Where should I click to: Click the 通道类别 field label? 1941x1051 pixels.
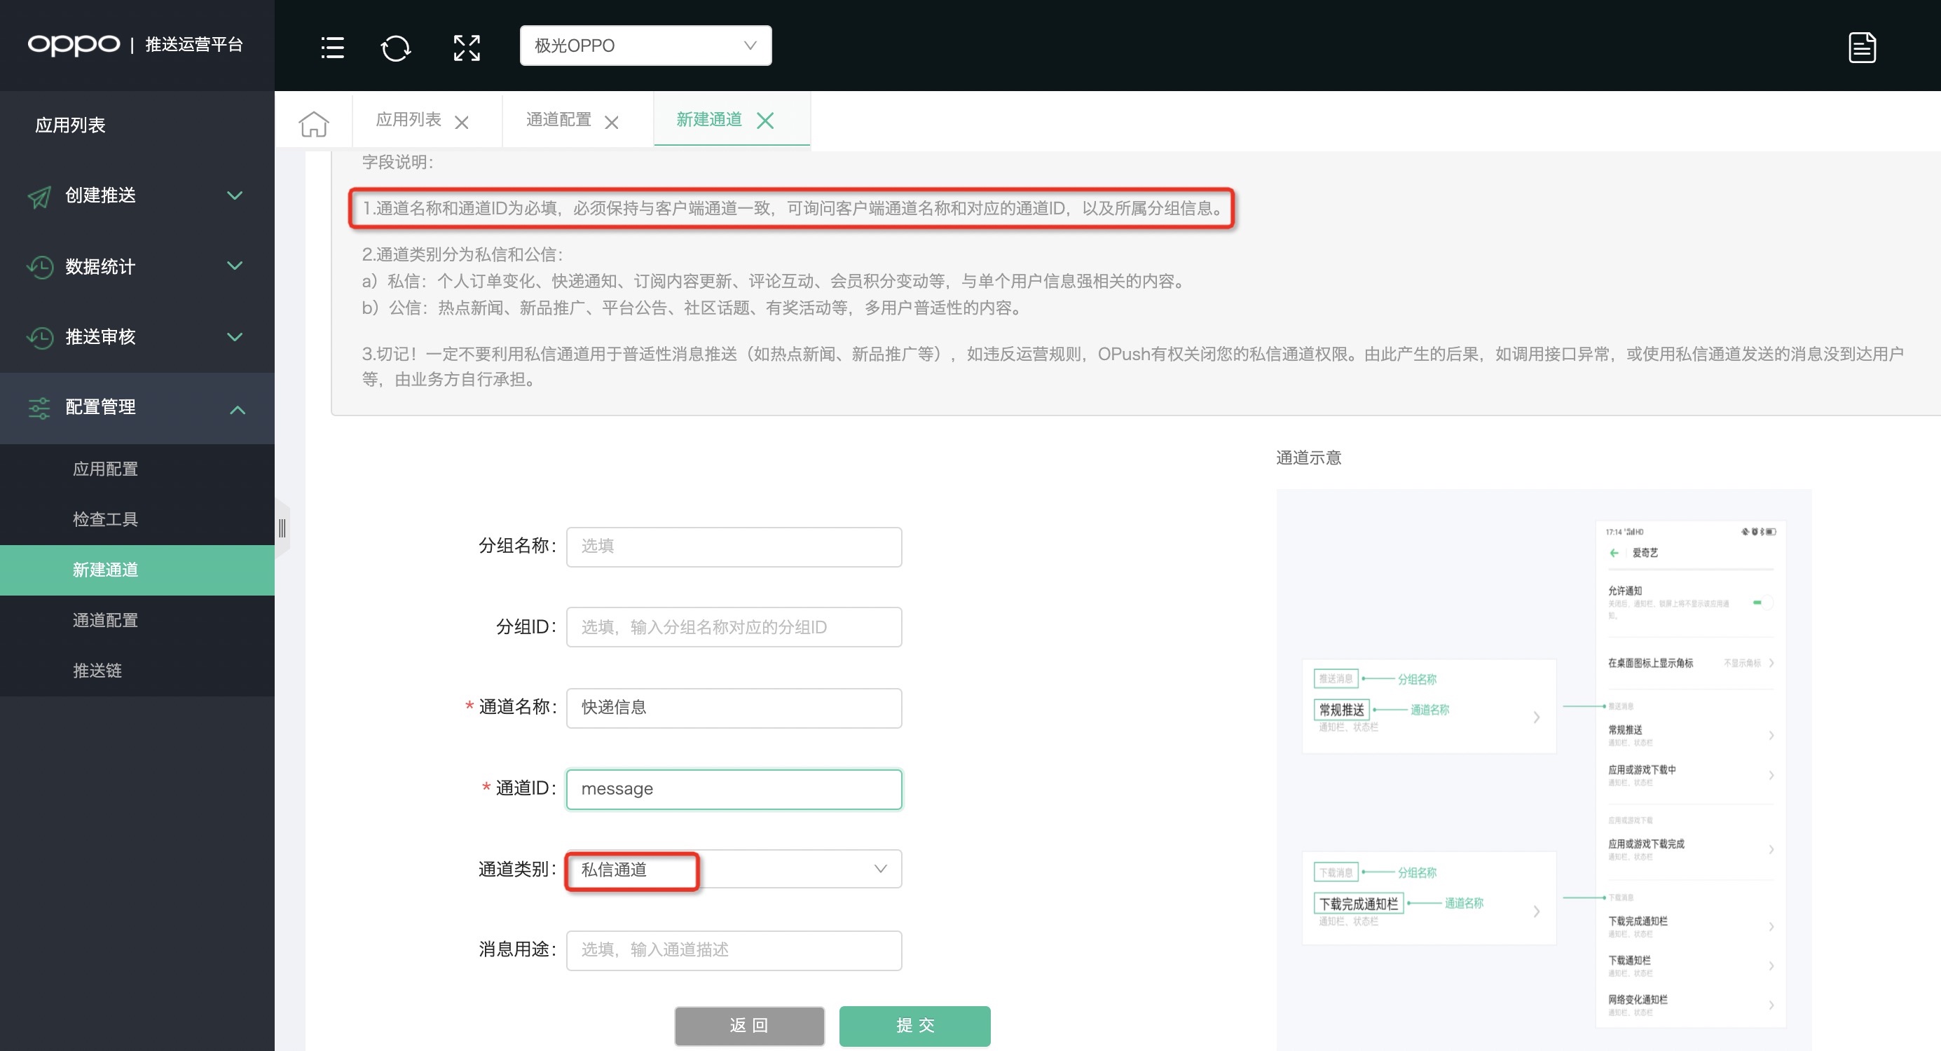518,870
